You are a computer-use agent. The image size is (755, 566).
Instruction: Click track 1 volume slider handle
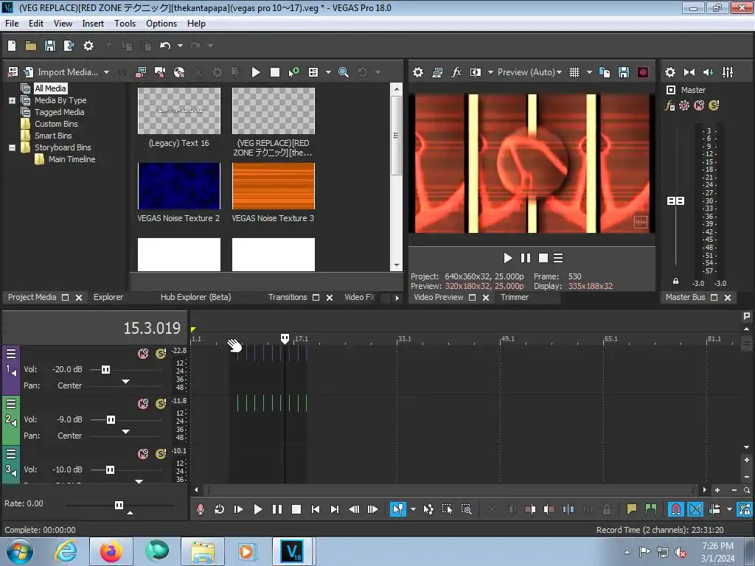click(x=105, y=369)
